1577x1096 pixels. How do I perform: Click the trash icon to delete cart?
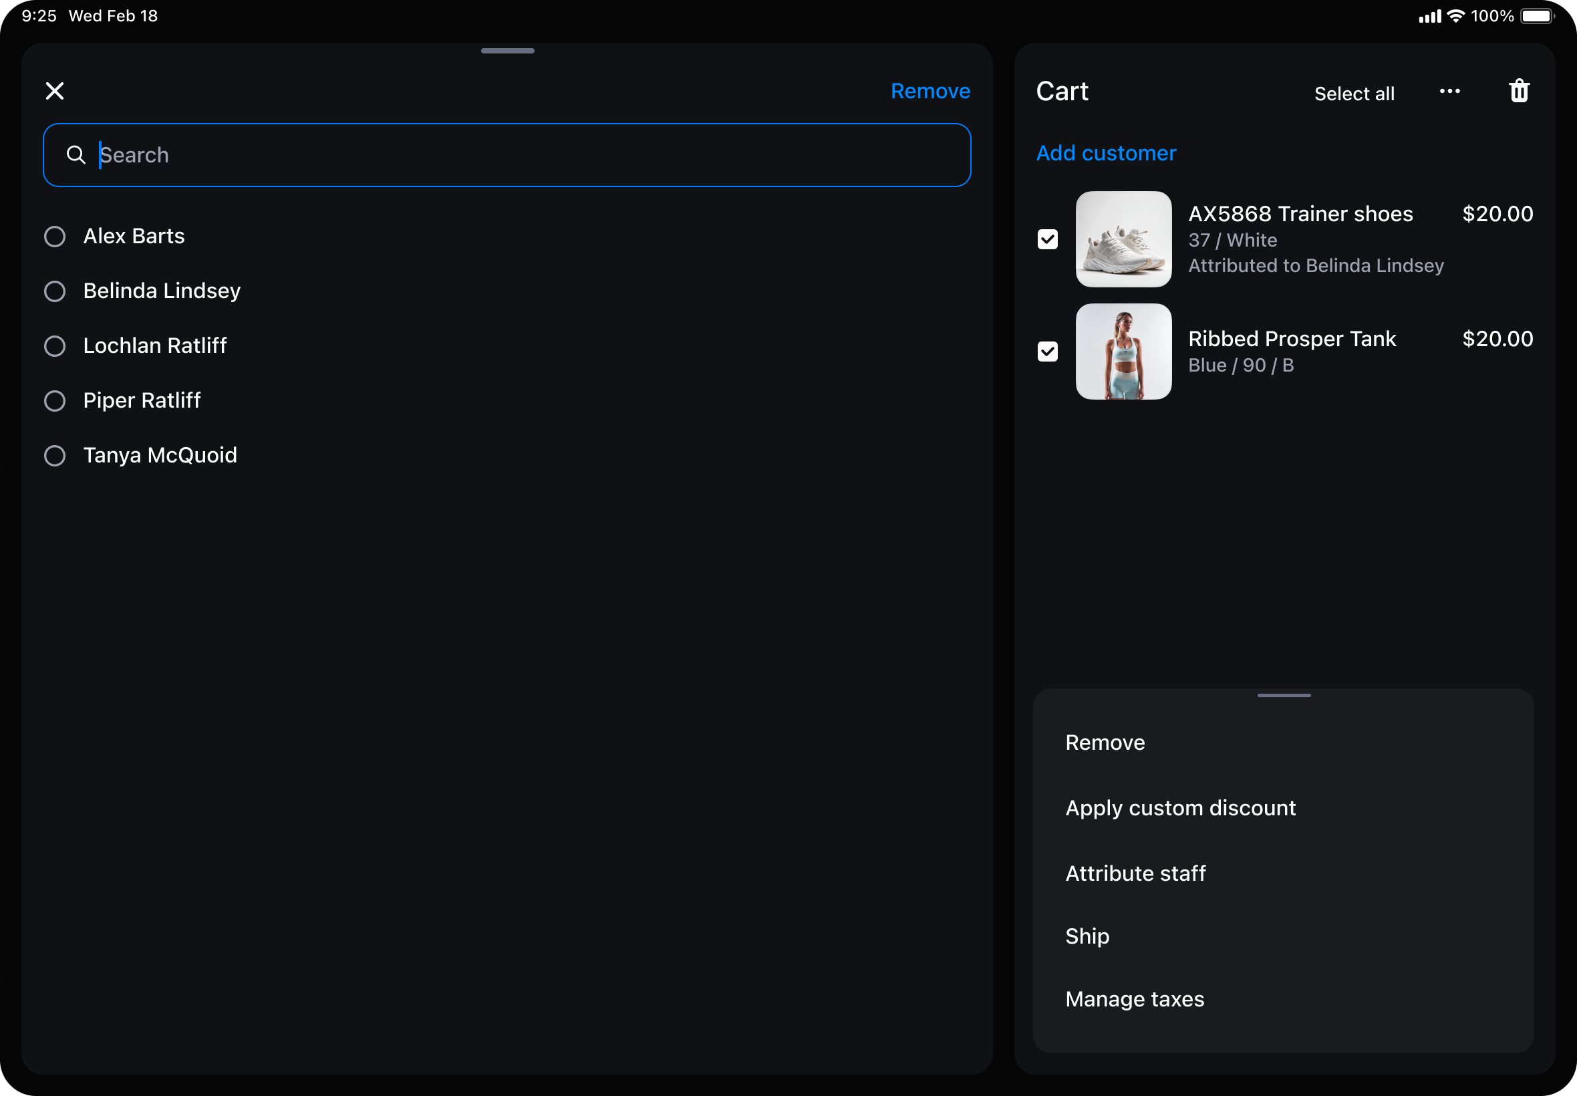[1519, 91]
